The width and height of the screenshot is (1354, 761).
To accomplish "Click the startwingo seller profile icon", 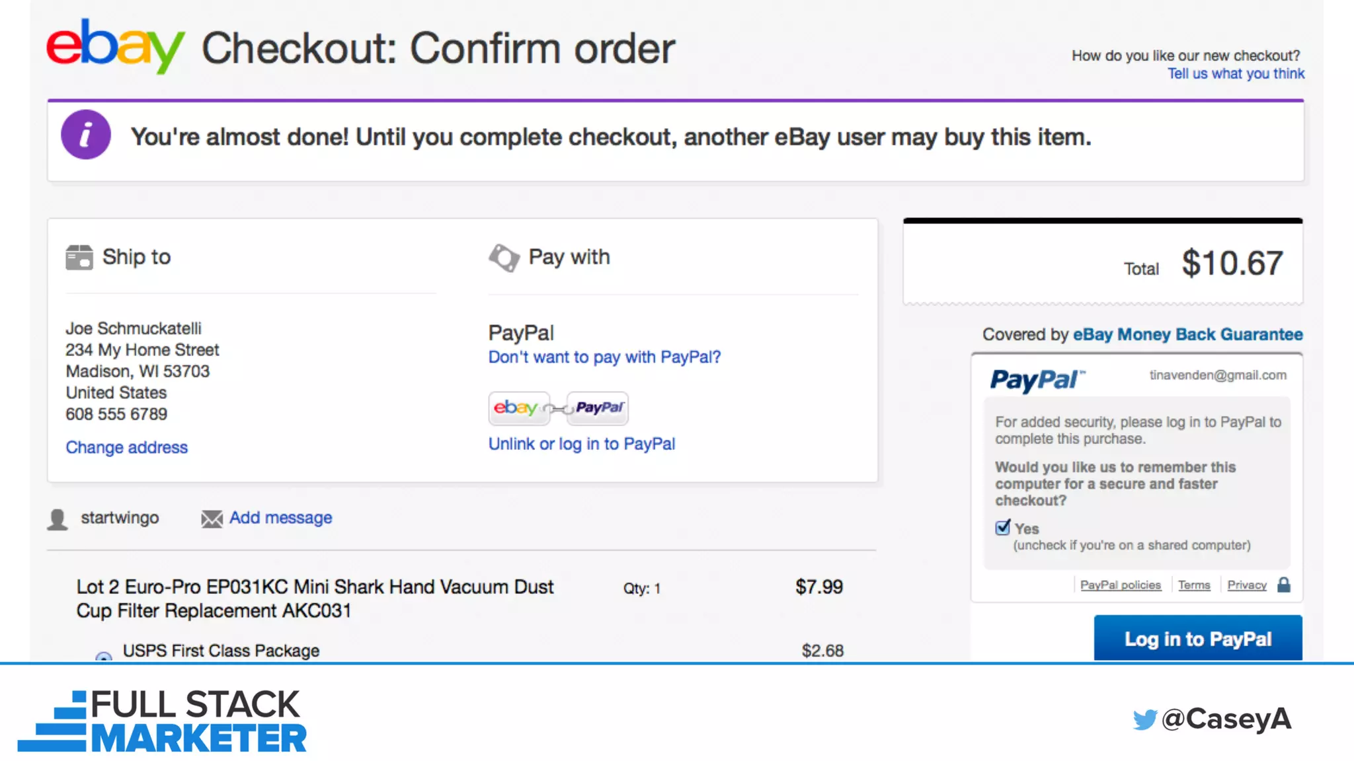I will click(x=58, y=519).
